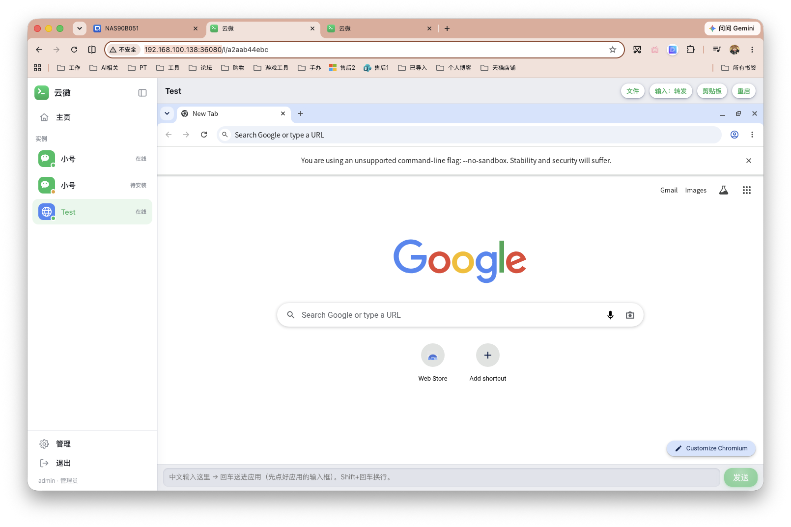This screenshot has height=527, width=791.
Task: Open the Images link
Action: pos(696,190)
